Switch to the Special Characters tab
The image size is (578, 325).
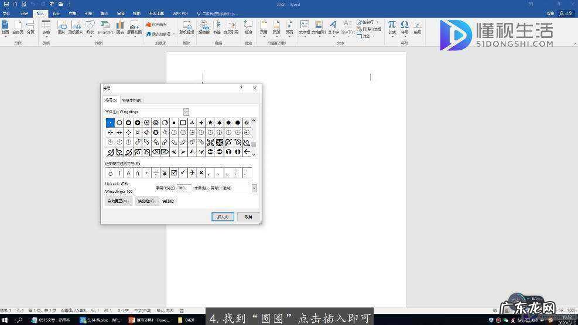(132, 101)
